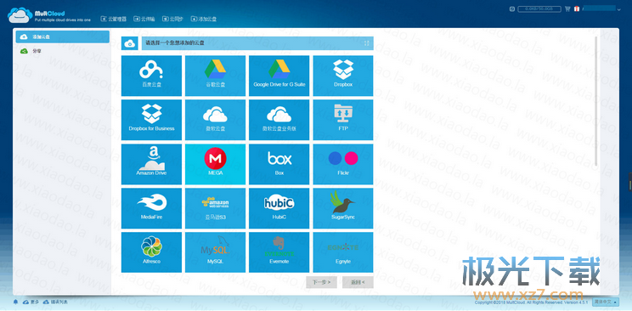This screenshot has height=311, width=632.
Task: Open the 云传输 cloud transfer menu
Action: [x=144, y=19]
